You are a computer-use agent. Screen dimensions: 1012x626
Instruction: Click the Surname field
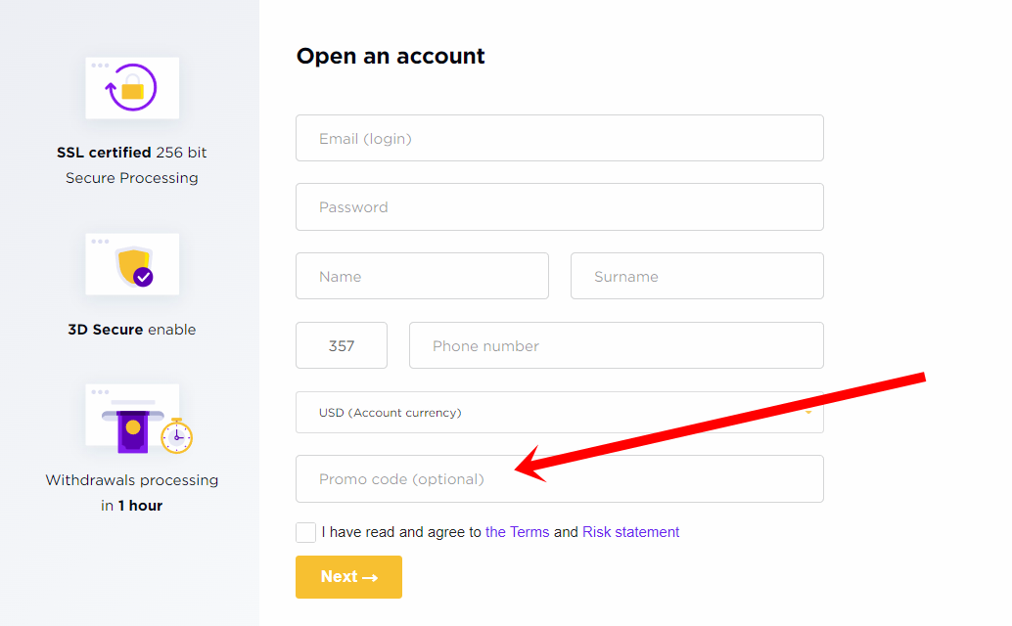[696, 276]
